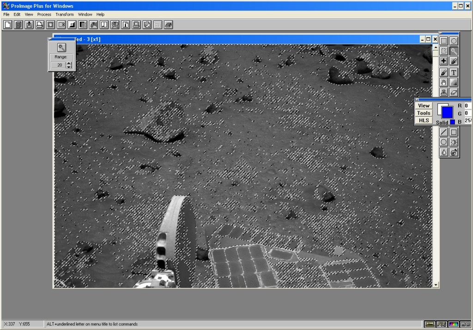This screenshot has height=330, width=473.
Task: Select the hand pan tool
Action: (x=444, y=83)
